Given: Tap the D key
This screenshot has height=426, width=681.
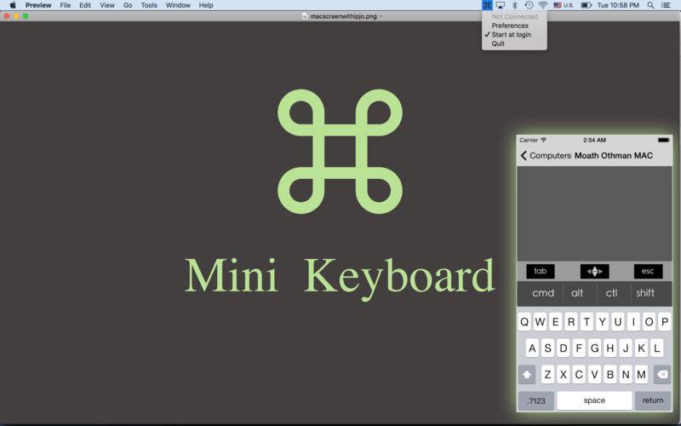Looking at the screenshot, I should [x=564, y=348].
